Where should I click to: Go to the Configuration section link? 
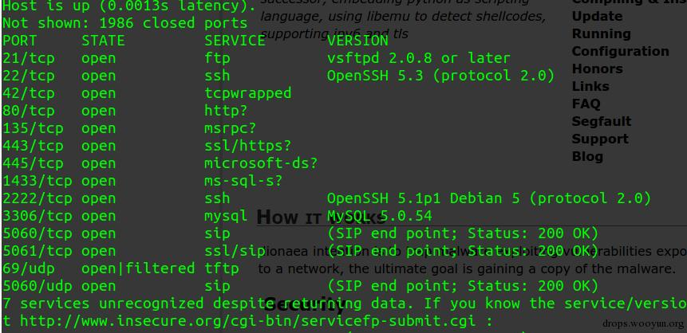621,52
